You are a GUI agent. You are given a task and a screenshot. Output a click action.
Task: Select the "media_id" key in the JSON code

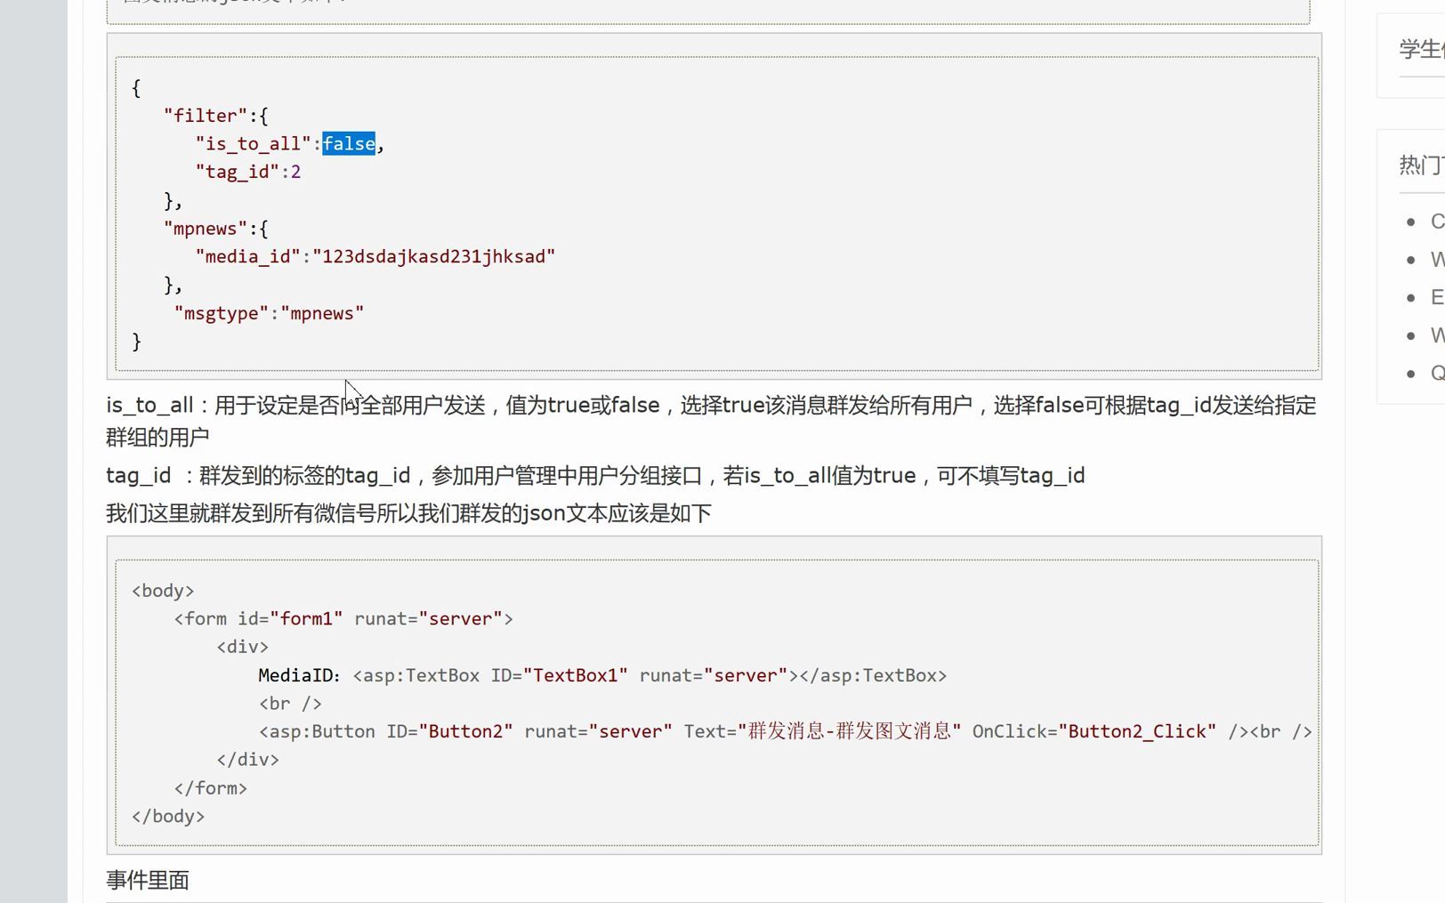click(248, 256)
